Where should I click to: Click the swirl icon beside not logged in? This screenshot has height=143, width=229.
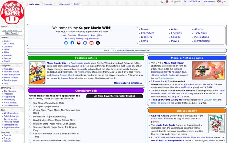(x=162, y=1)
